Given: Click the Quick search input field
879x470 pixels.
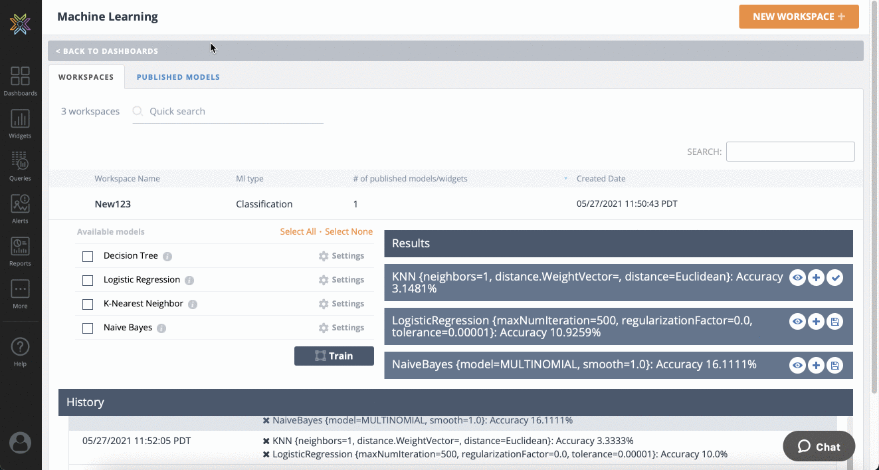Looking at the screenshot, I should tap(233, 112).
